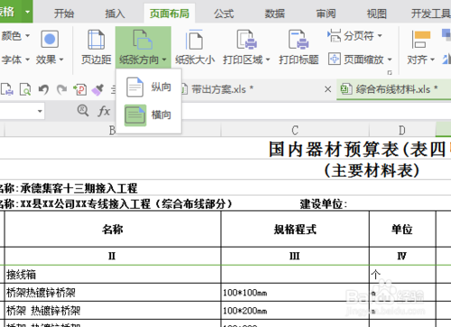The width and height of the screenshot is (451, 327).
Task: Click the export to PDF icon
Action: coord(79,89)
